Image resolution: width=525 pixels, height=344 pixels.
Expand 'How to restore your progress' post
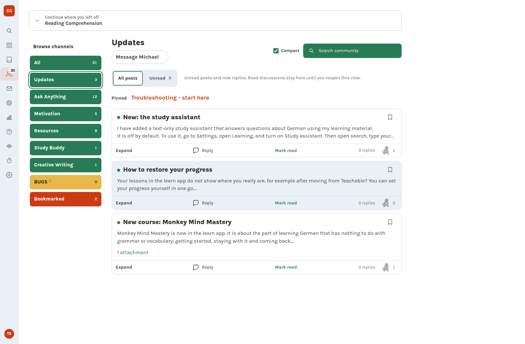(x=124, y=203)
